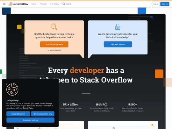Screen dimensions: 172x129
Task: Open the hamburger menu icon
Action: (x=4, y=4)
